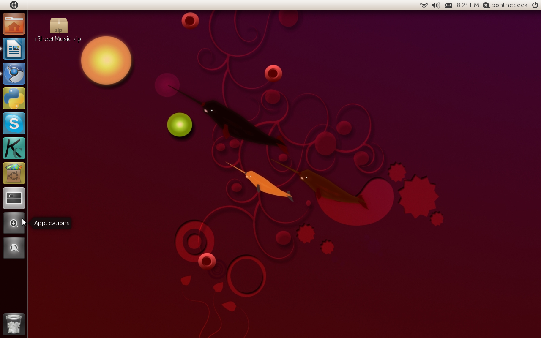
Task: Click the Ubuntu logo Dash button
Action: click(14, 5)
